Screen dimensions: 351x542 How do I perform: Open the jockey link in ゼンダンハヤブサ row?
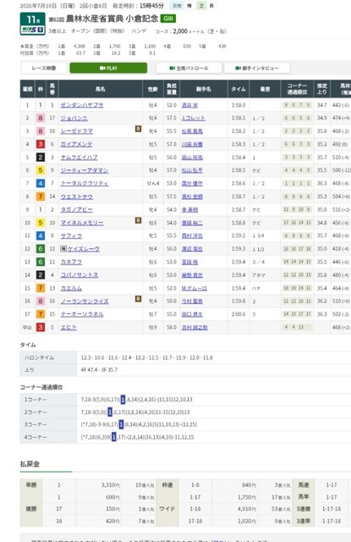pos(189,105)
